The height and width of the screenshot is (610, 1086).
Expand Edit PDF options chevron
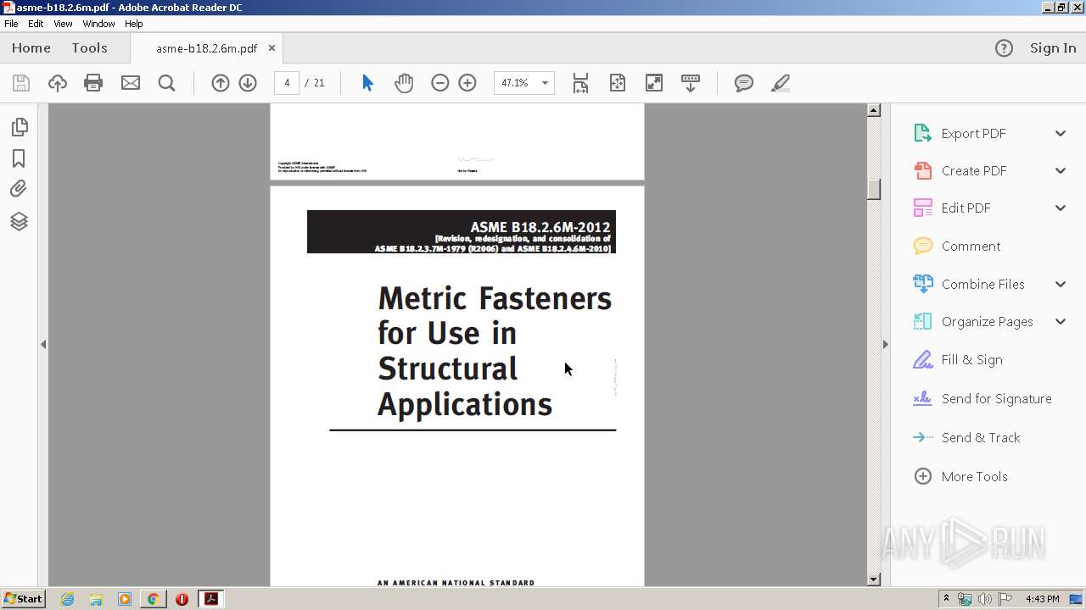coord(1061,208)
